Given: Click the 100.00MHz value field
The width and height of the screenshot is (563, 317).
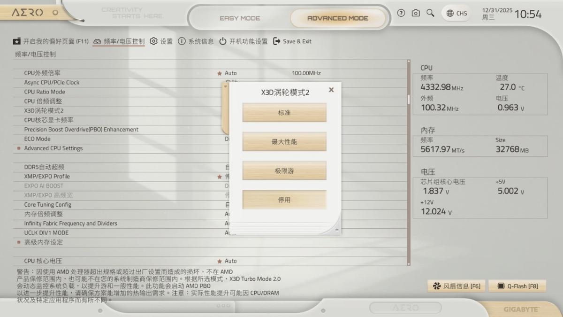Looking at the screenshot, I should (306, 73).
